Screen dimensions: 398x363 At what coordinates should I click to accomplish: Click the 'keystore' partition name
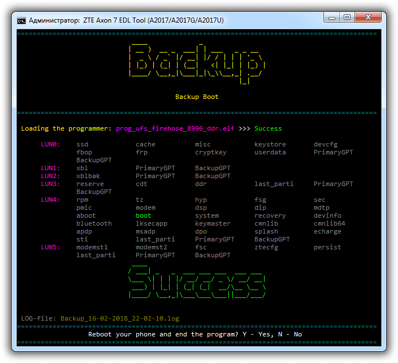point(270,144)
